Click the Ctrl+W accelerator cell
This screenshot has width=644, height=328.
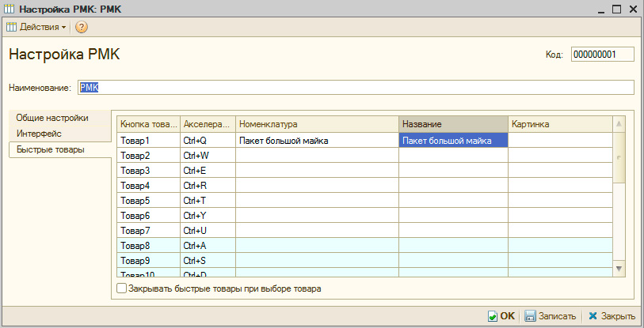coord(208,156)
